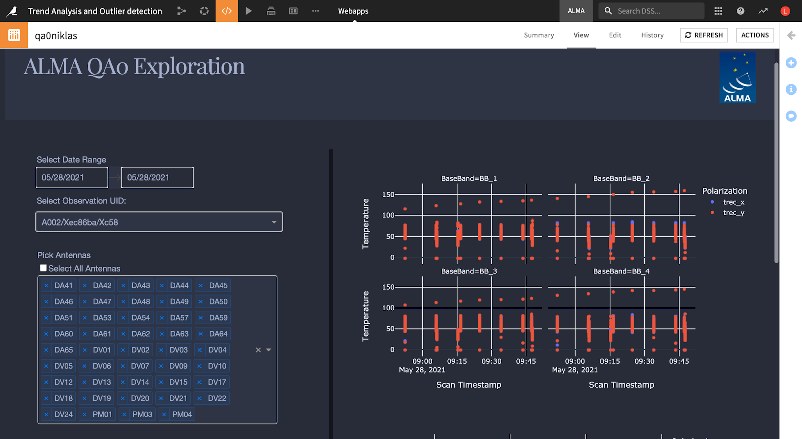Image resolution: width=802 pixels, height=439 pixels.
Task: Open the circular Lab icon
Action: 204,11
